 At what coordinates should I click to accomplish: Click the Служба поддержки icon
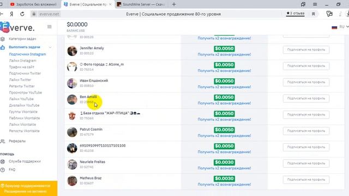coord(3,162)
